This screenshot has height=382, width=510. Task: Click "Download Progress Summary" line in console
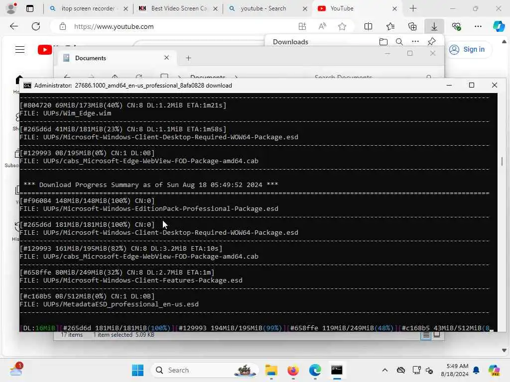pos(150,185)
